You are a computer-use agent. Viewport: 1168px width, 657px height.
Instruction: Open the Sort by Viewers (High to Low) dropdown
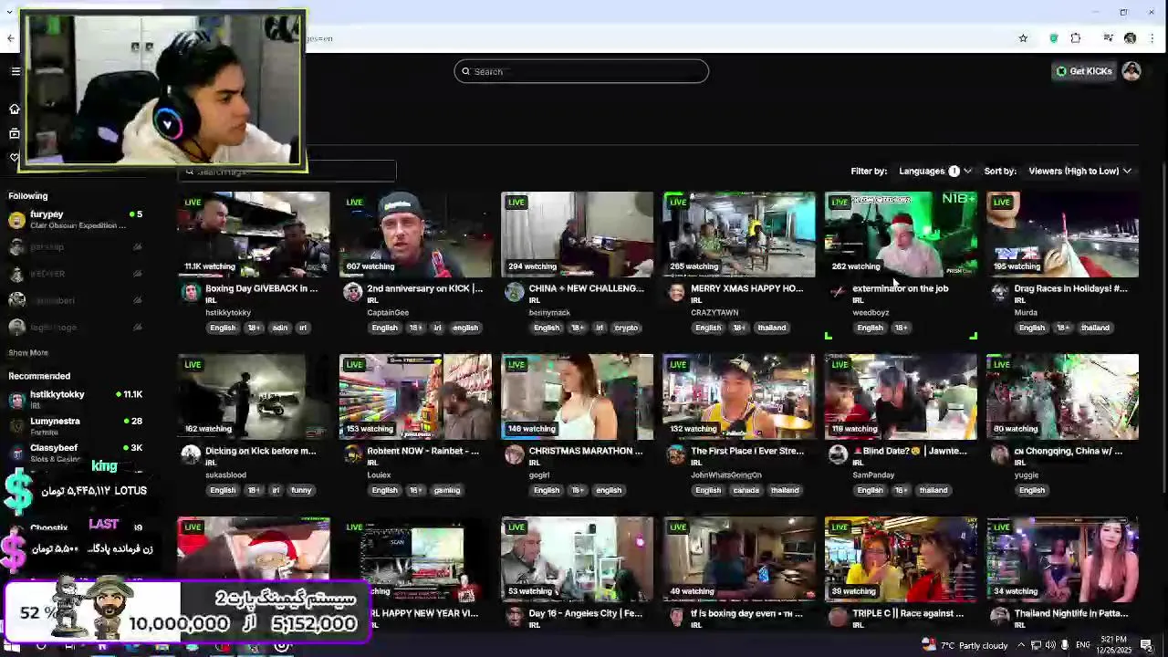click(x=1080, y=171)
